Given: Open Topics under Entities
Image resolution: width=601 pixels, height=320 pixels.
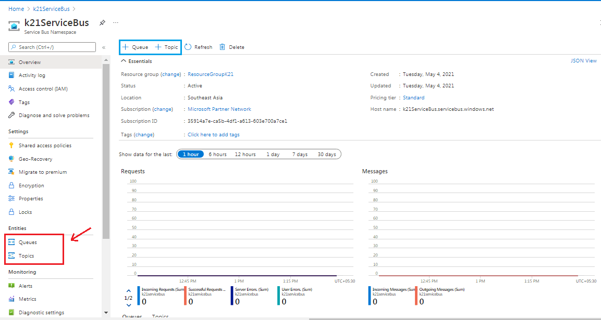Looking at the screenshot, I should tap(26, 256).
